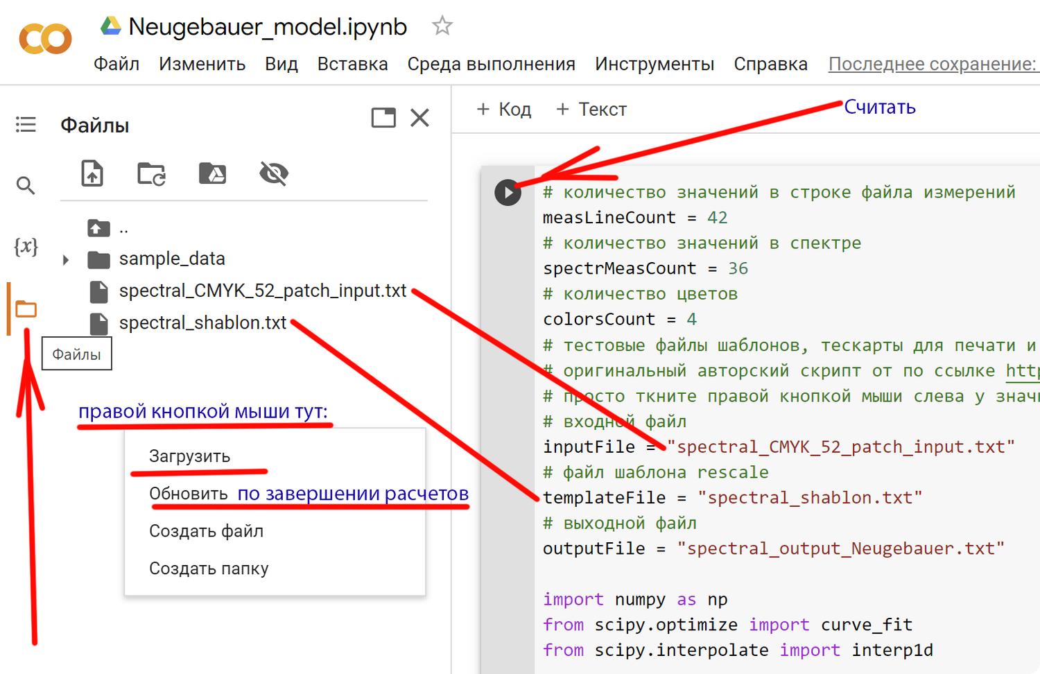
Task: Select the Files folder icon in sidebar
Action: click(x=26, y=309)
